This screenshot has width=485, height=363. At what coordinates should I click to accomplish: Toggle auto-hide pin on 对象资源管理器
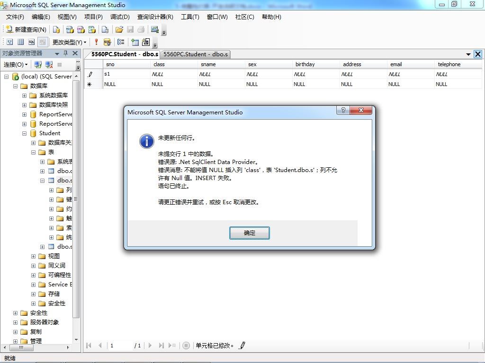pyautogui.click(x=65, y=53)
